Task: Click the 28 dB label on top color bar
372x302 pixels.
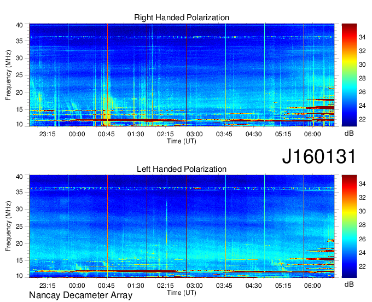Action: (x=362, y=79)
